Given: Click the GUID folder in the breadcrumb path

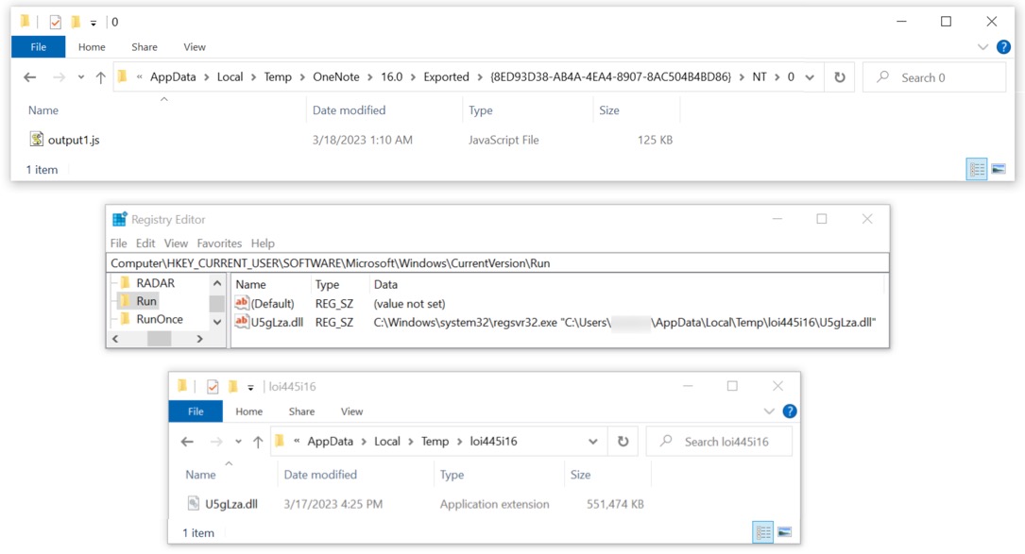Looking at the screenshot, I should click(x=610, y=77).
